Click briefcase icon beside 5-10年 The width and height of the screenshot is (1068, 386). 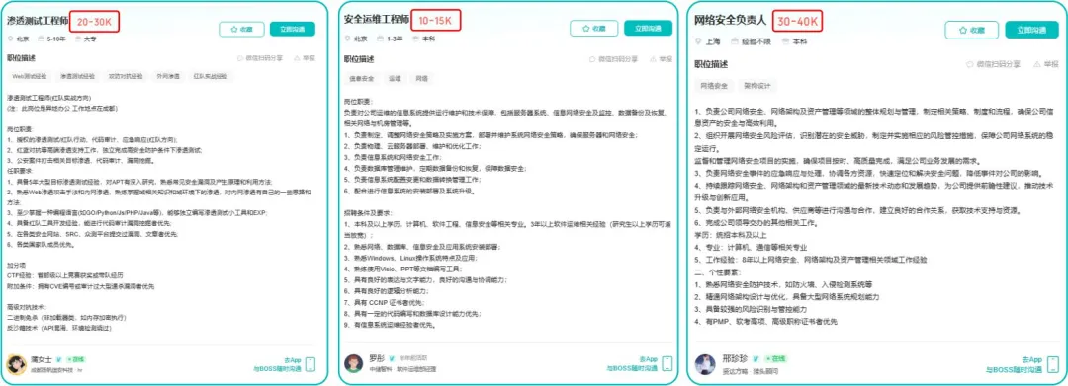(x=41, y=39)
